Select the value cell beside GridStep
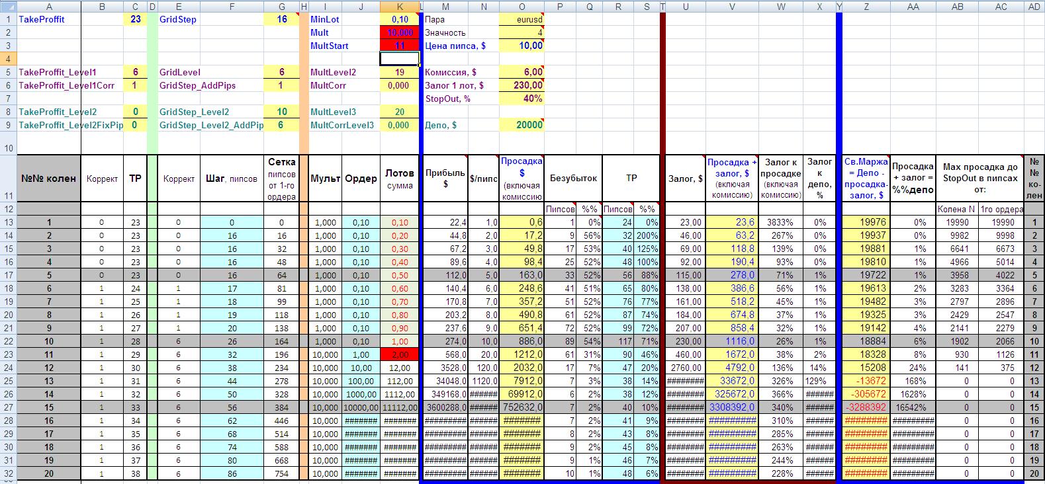 pyautogui.click(x=282, y=19)
